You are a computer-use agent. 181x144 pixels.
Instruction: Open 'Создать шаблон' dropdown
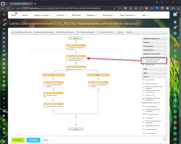point(106,32)
